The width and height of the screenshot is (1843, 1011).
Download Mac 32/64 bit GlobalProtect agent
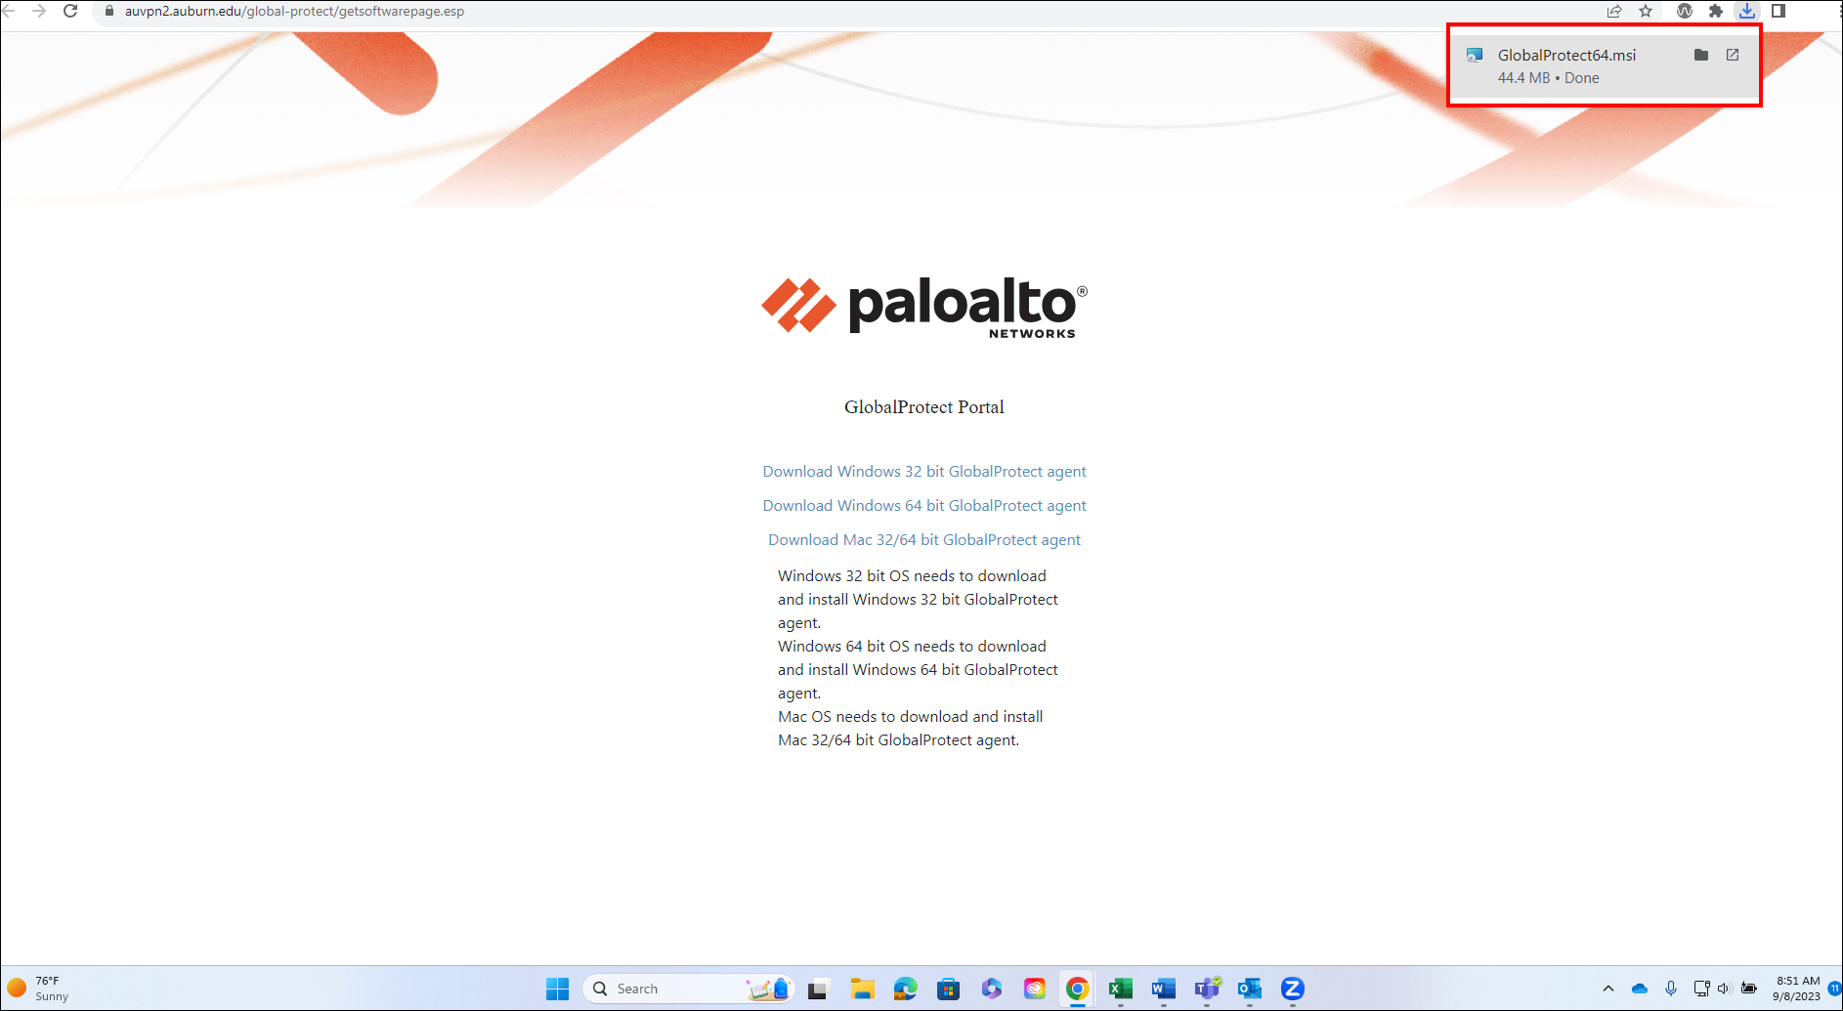[923, 539]
